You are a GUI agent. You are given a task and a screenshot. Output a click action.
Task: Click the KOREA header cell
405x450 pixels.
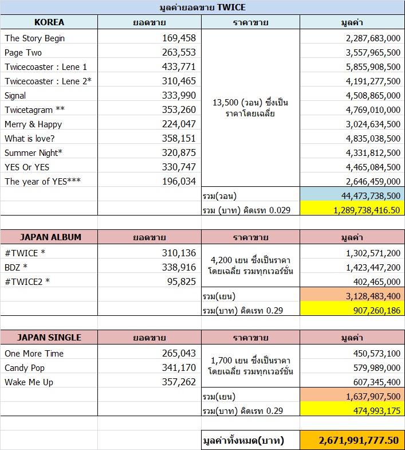pos(49,22)
